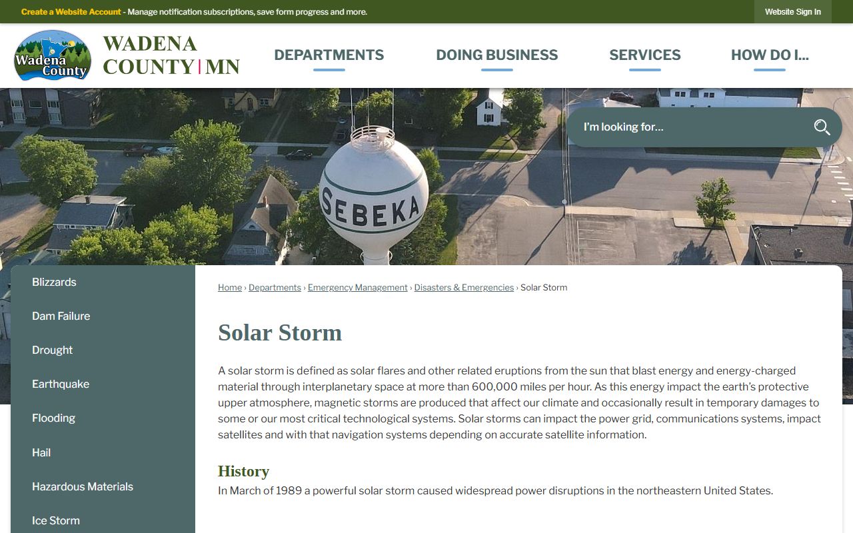Screen dimensions: 853x533
Task: Go to Home breadcrumb link
Action: tap(230, 288)
